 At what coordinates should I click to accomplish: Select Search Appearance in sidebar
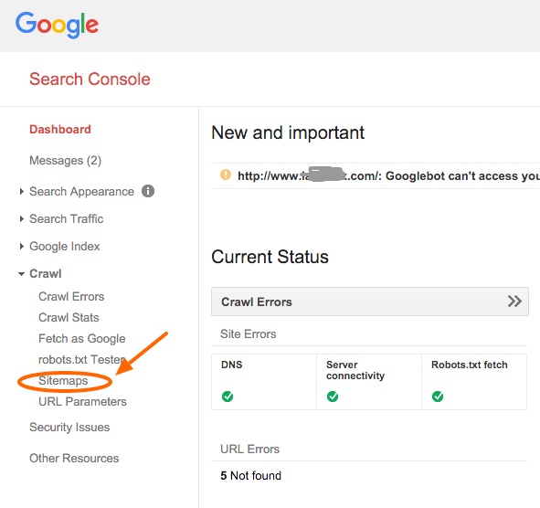(81, 192)
